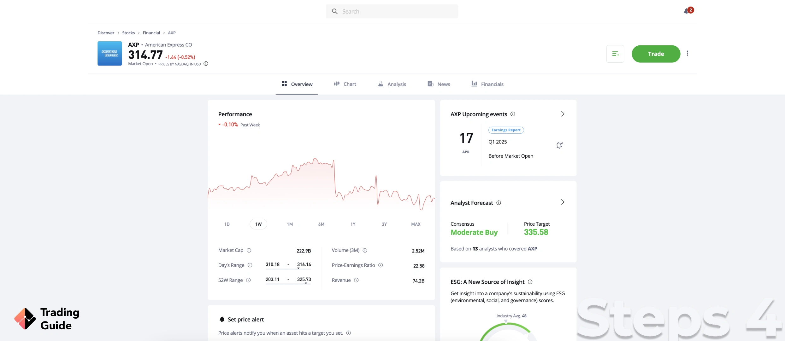
Task: Select the MAX performance timeframe
Action: click(x=416, y=224)
